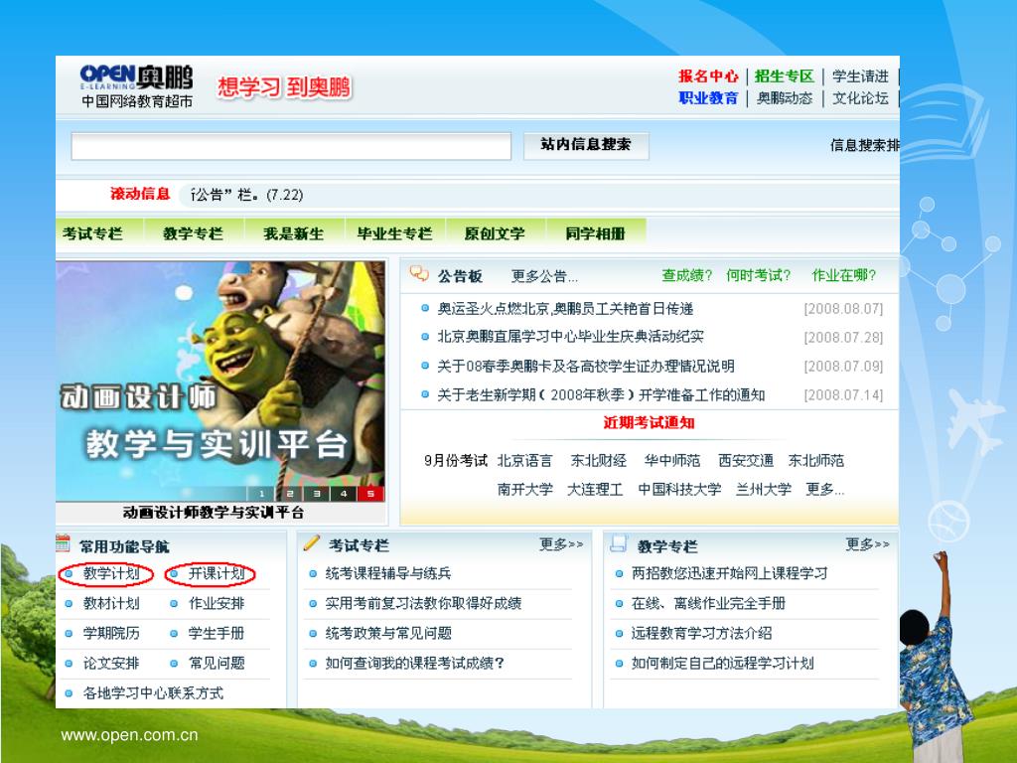Click the 招生专区 link
This screenshot has height=763, width=1017.
click(x=785, y=76)
